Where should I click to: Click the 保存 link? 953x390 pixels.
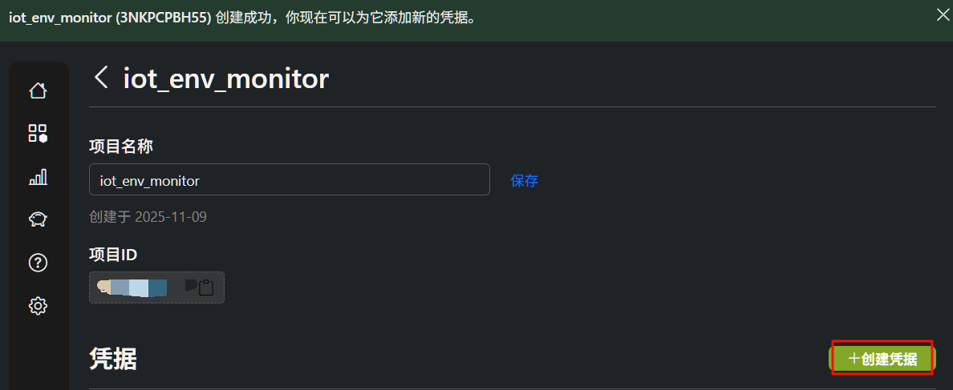525,181
